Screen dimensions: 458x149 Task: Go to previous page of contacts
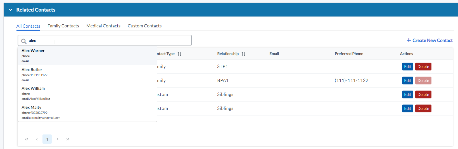coord(37,139)
